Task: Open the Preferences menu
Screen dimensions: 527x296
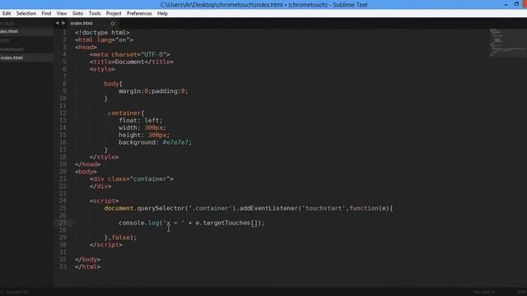Action: tap(139, 13)
